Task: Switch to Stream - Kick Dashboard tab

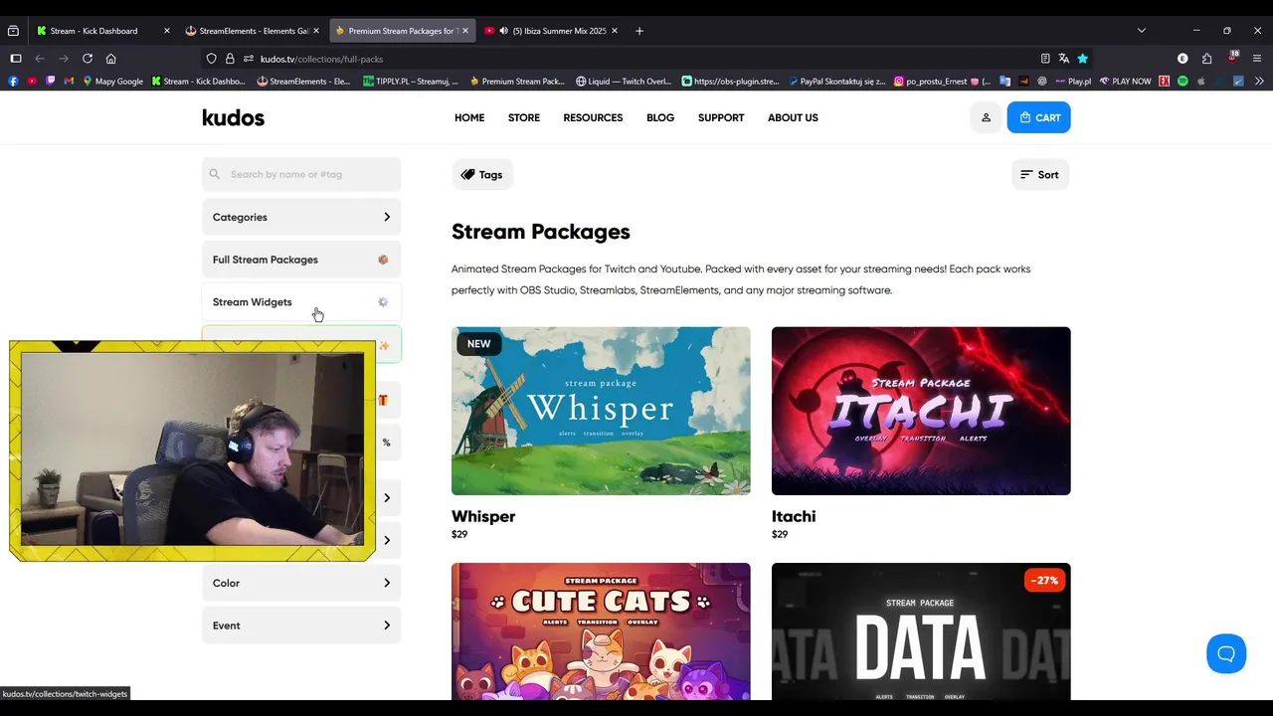Action: [102, 31]
